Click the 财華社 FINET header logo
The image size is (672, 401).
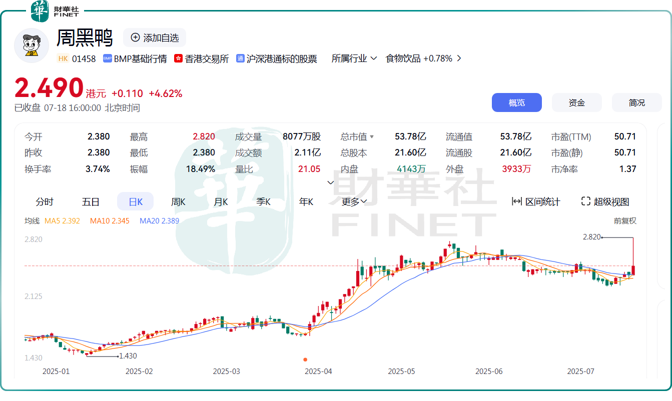tap(55, 11)
